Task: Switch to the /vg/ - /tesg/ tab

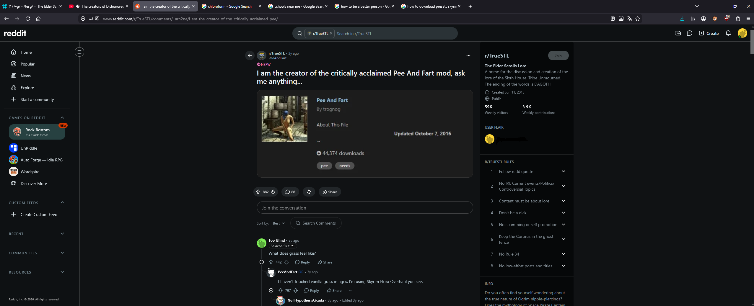Action: coord(32,6)
